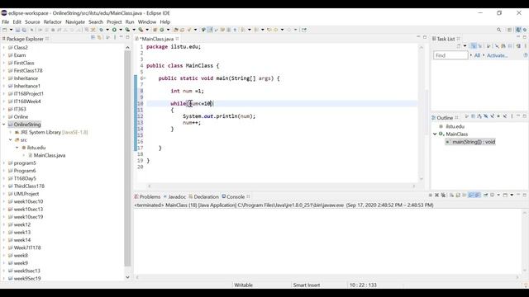Toggle Hide Static Members in Outline toolbar

493,116
